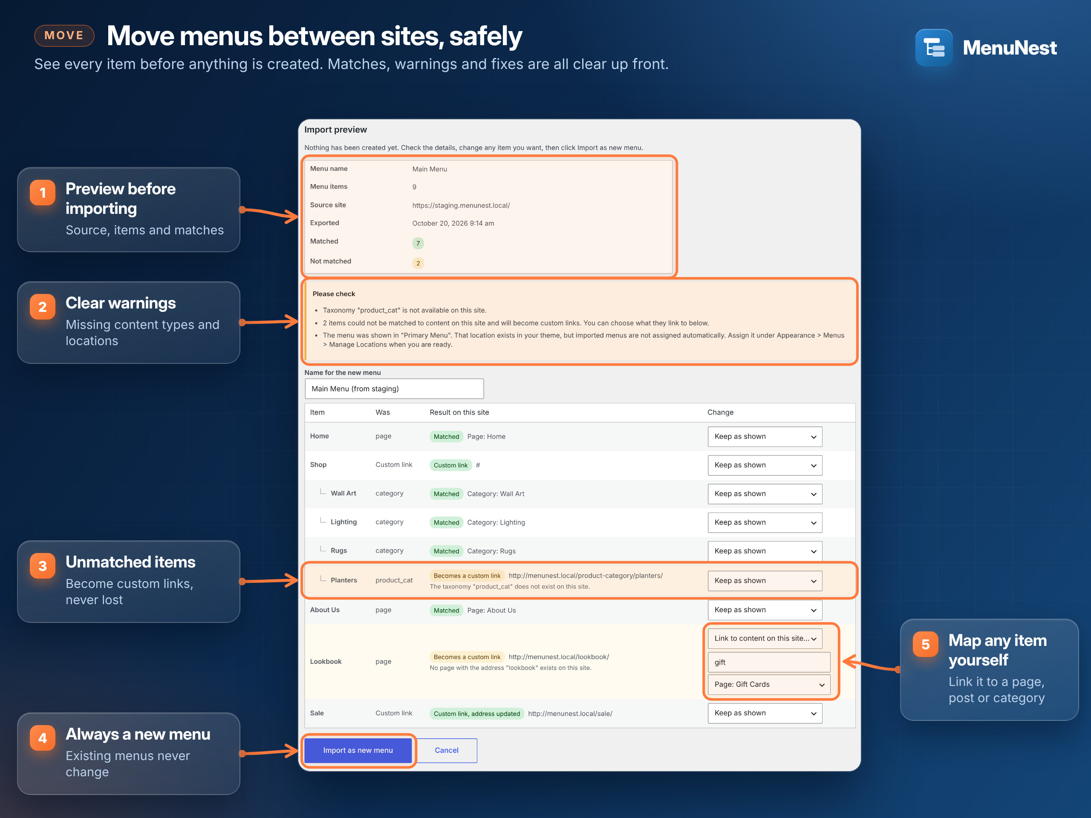Open the 'Page: Gift Cards' result dropdown
This screenshot has width=1091, height=818.
click(769, 684)
